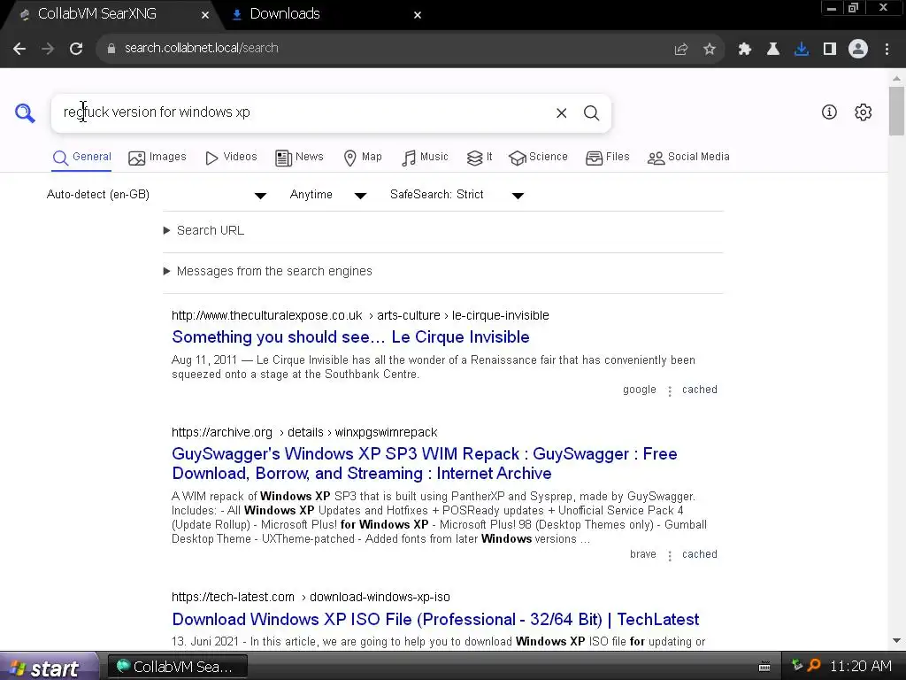Go back with browser back arrow

[x=19, y=49]
